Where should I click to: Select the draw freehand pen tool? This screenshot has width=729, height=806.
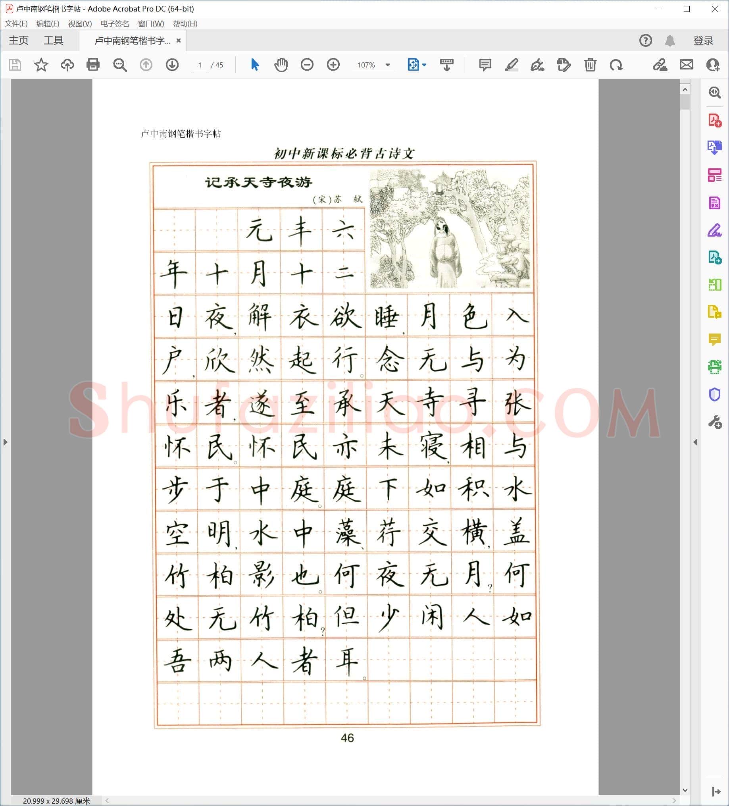[538, 65]
